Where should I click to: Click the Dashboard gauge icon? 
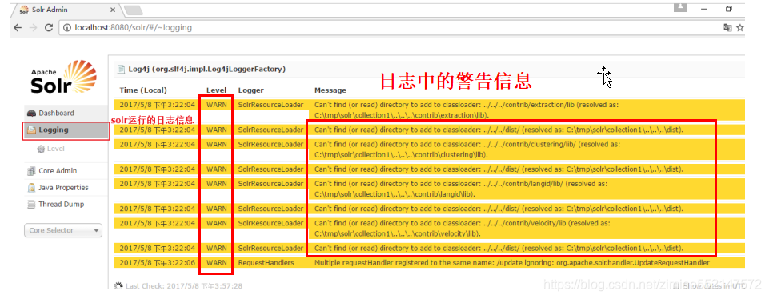pyautogui.click(x=31, y=114)
